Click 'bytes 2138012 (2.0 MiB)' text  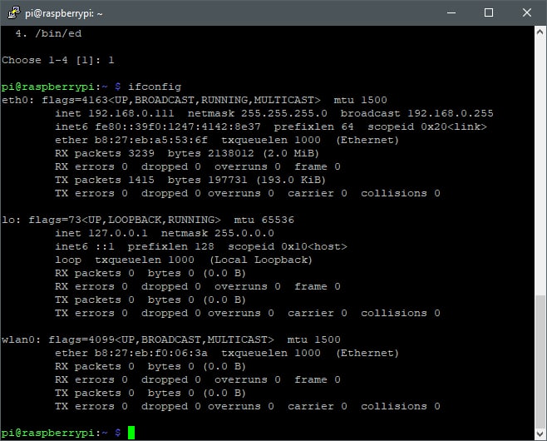point(243,153)
